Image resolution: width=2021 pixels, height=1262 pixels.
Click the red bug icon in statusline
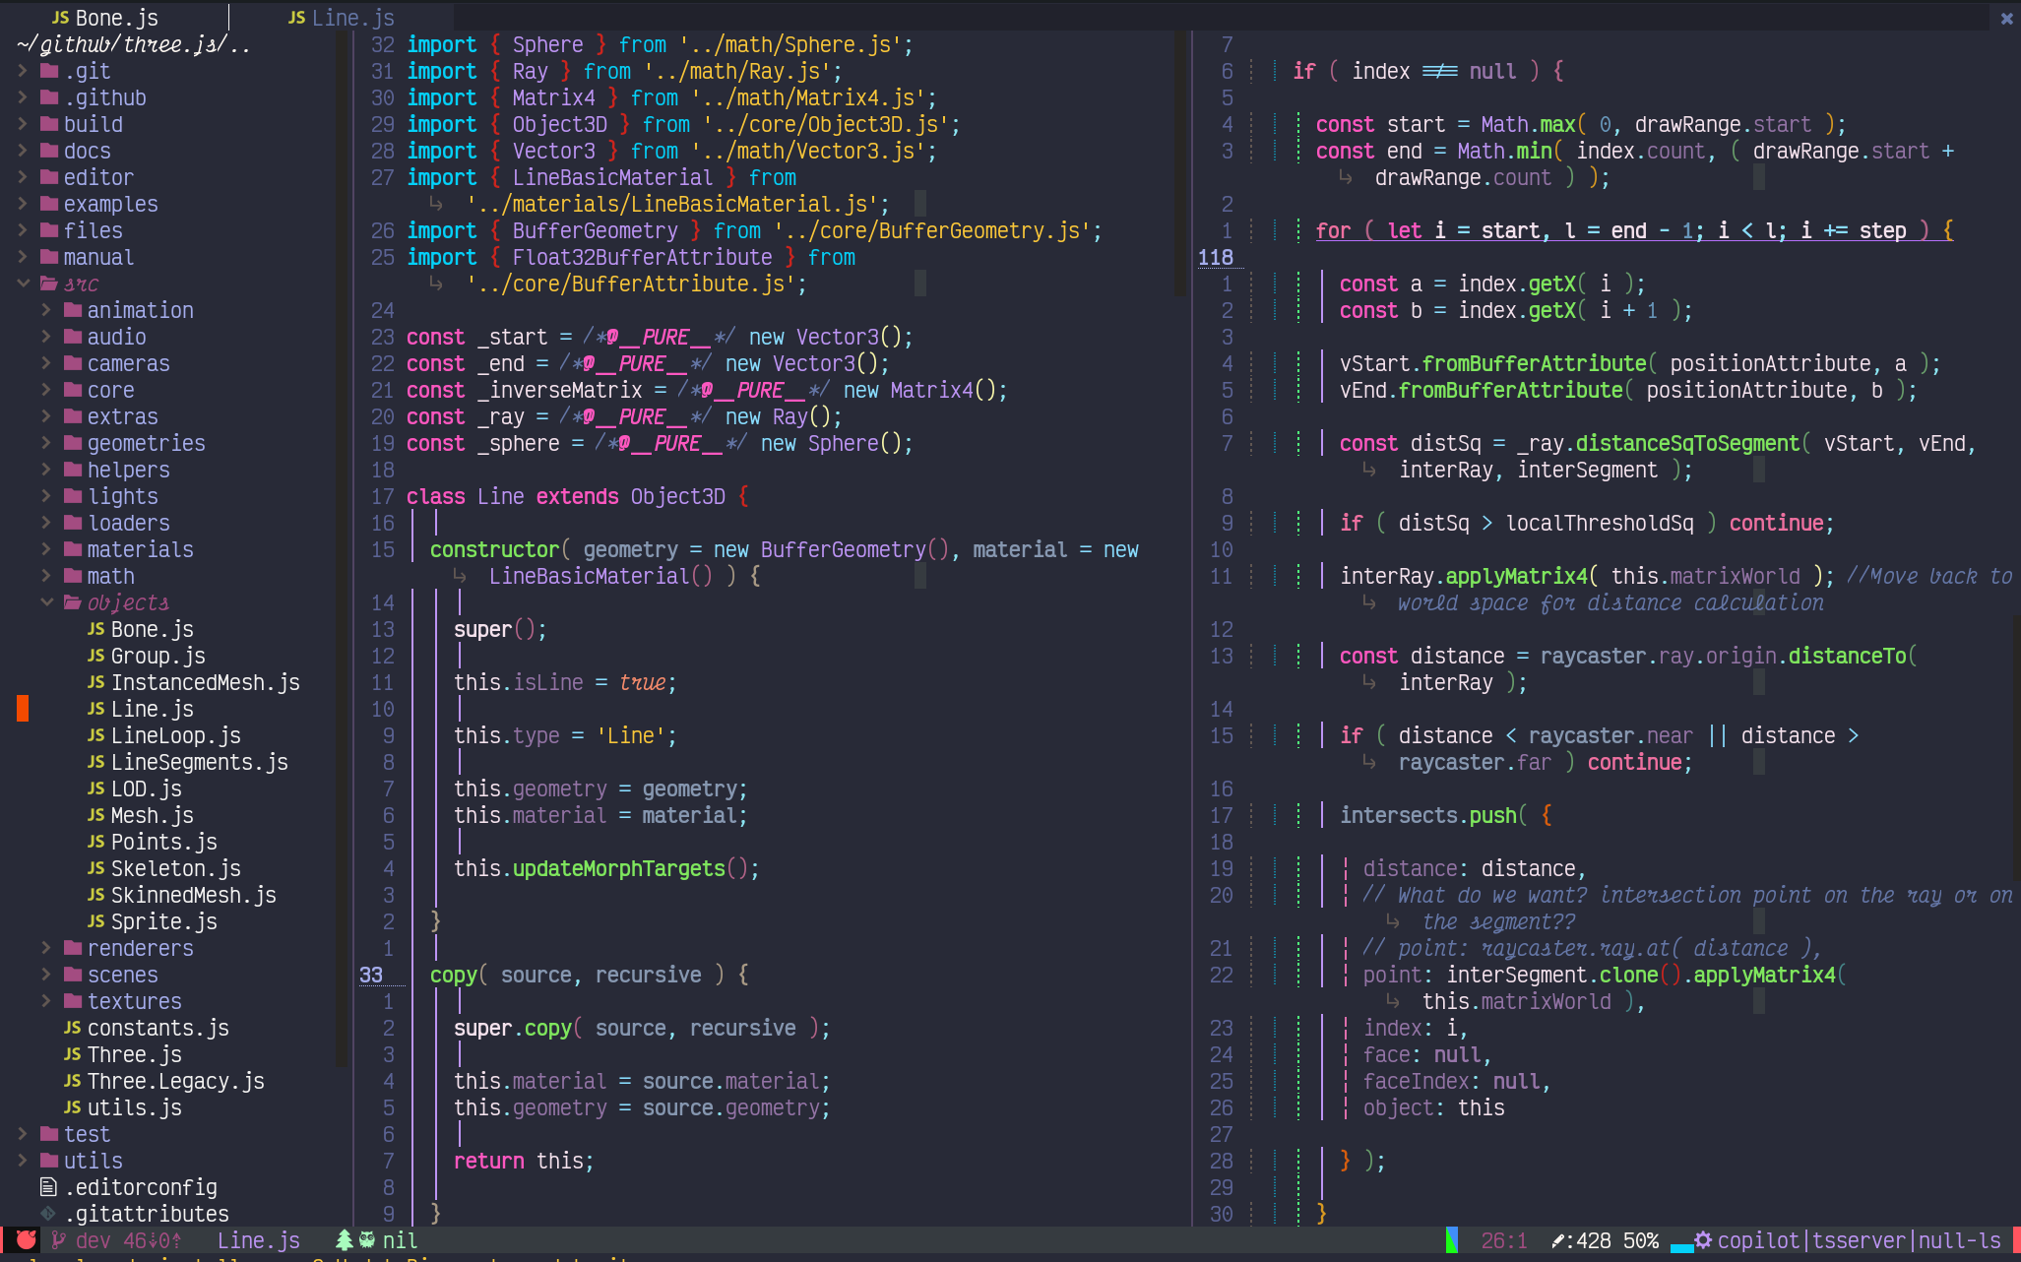pyautogui.click(x=27, y=1240)
